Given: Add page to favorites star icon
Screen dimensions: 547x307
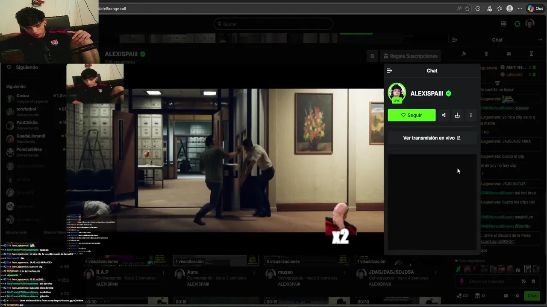Looking at the screenshot, I should (467, 9).
